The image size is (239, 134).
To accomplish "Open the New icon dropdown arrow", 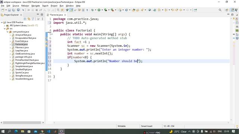I will (6, 10).
